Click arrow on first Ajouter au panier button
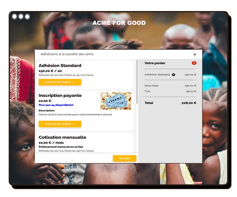Viewport: 237px width, 197px height. click(74, 82)
